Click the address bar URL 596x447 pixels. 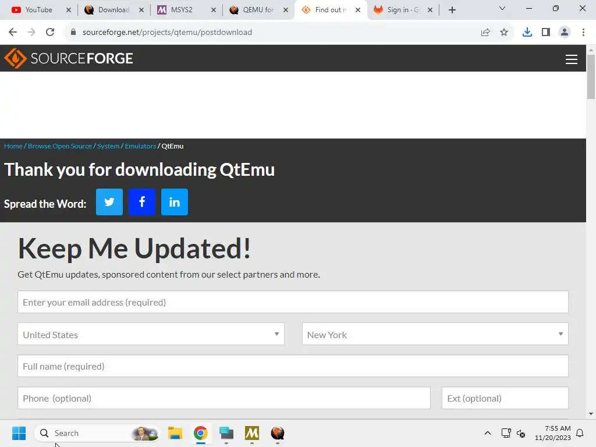pyautogui.click(x=167, y=33)
